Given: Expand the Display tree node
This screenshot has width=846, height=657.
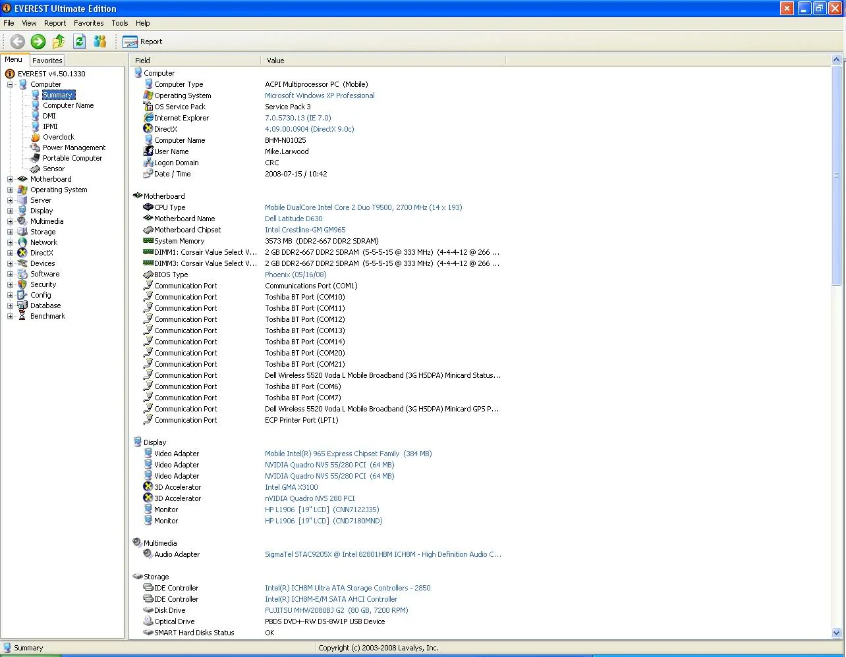Looking at the screenshot, I should click(x=10, y=211).
